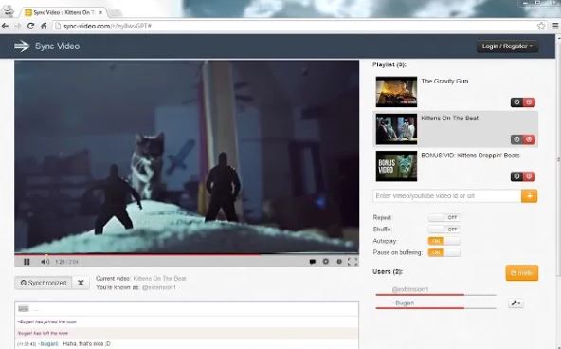Click the page vertical scrollbar

tap(558, 157)
